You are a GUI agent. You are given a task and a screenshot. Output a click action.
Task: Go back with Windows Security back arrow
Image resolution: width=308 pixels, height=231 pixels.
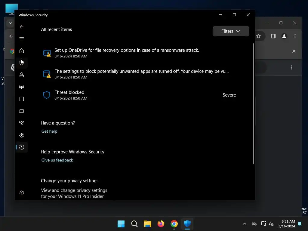point(22,27)
